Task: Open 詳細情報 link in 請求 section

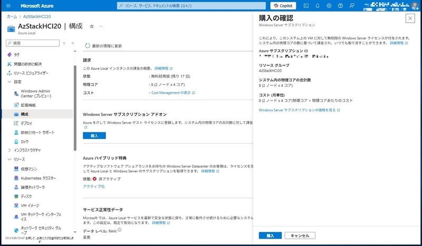Action: pos(164,68)
